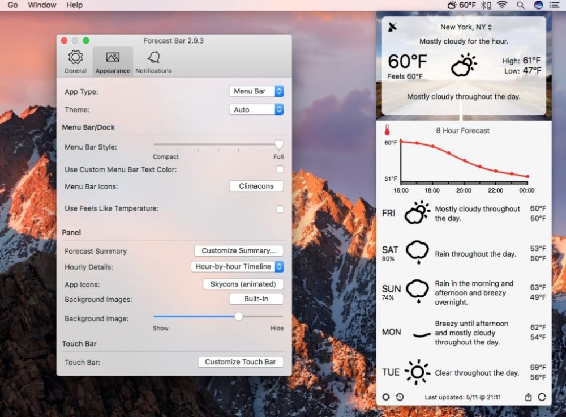Viewport: 566px width, 417px height.
Task: Click the "Last updated: 5/11 @ 21:11" text
Action: click(x=463, y=397)
